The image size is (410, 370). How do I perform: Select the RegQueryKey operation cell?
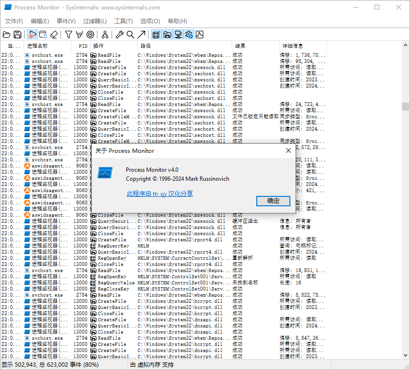pyautogui.click(x=113, y=246)
